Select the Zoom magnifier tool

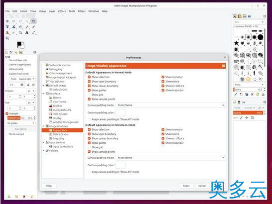pos(7,38)
